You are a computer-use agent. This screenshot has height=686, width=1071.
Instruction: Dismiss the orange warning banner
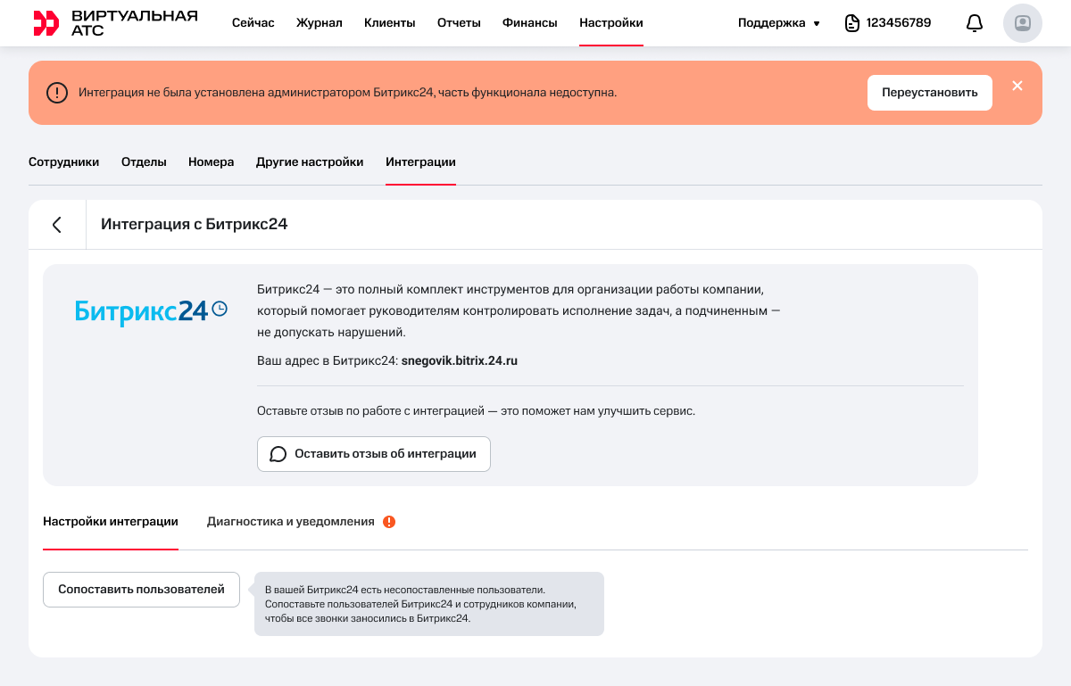click(1017, 87)
